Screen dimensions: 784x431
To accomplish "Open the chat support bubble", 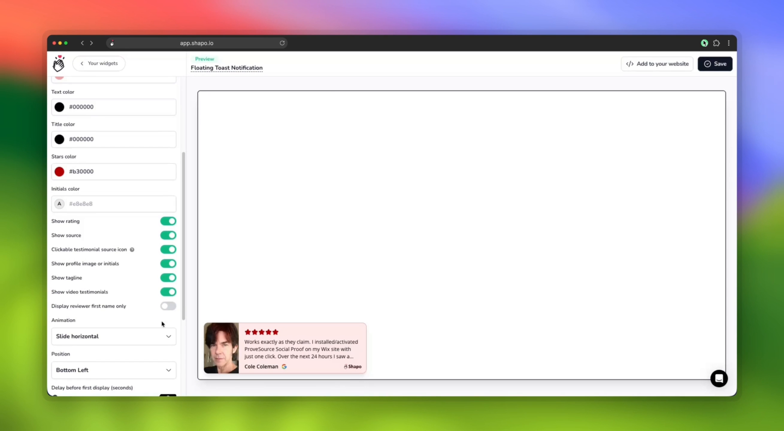I will tap(719, 378).
